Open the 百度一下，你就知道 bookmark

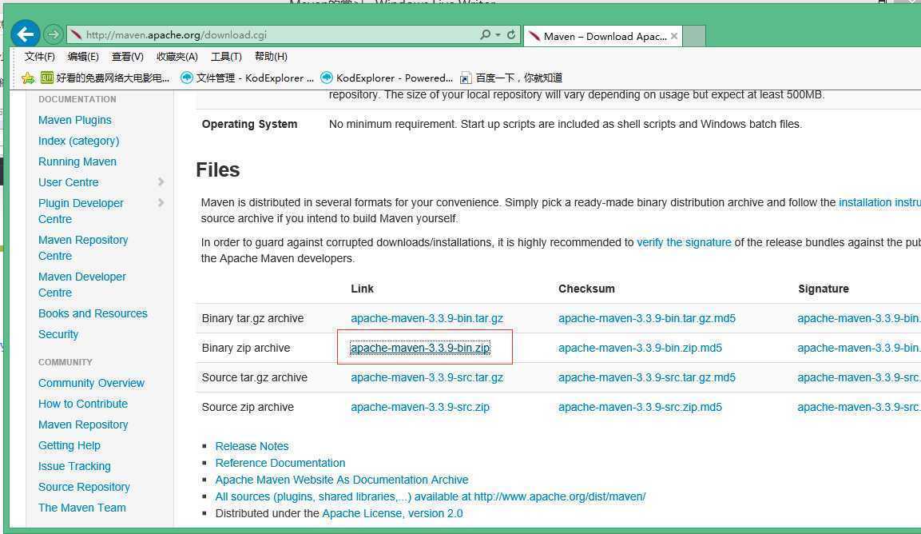coord(511,78)
